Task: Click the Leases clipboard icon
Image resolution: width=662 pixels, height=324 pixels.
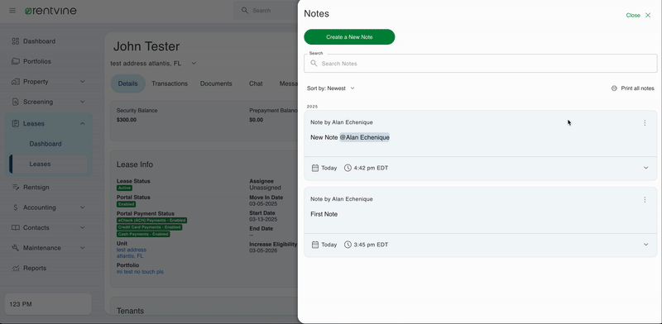Action: [16, 124]
